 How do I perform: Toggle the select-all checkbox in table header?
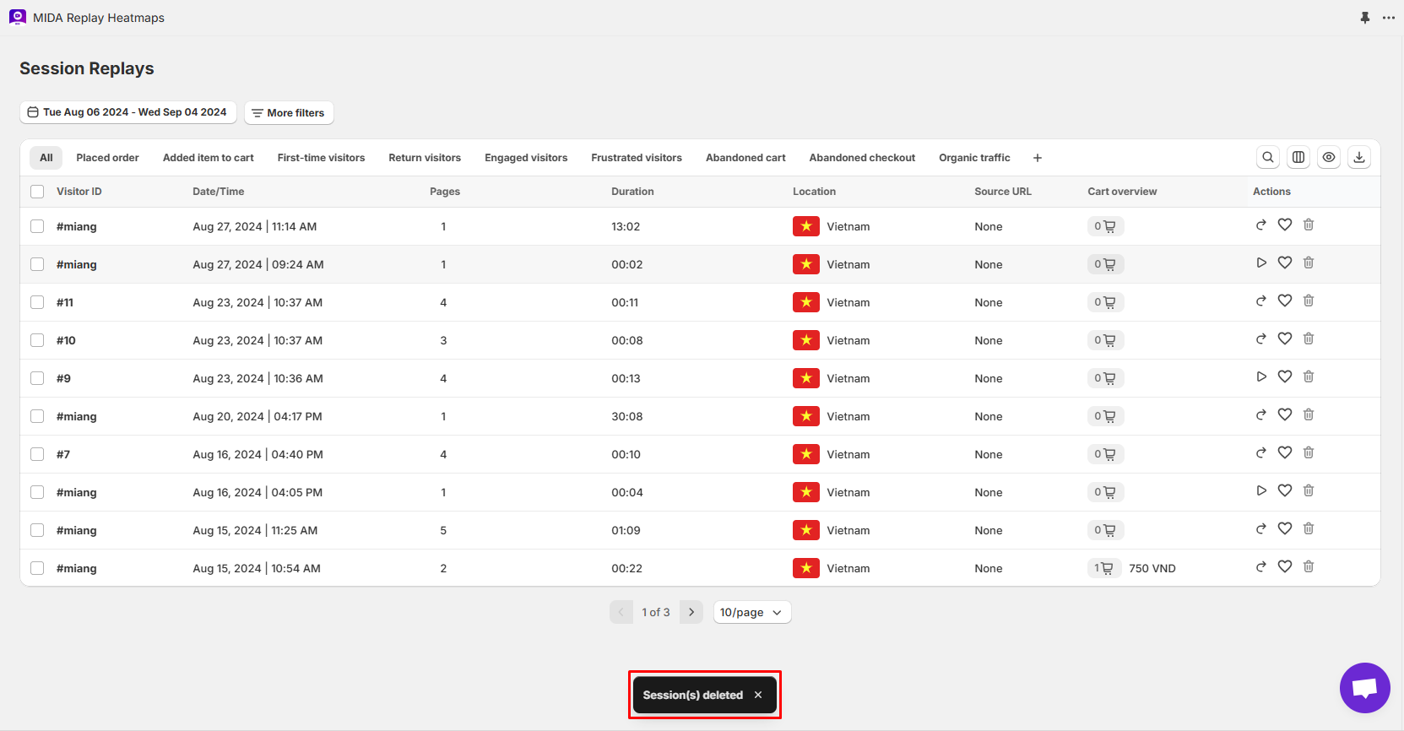point(37,192)
